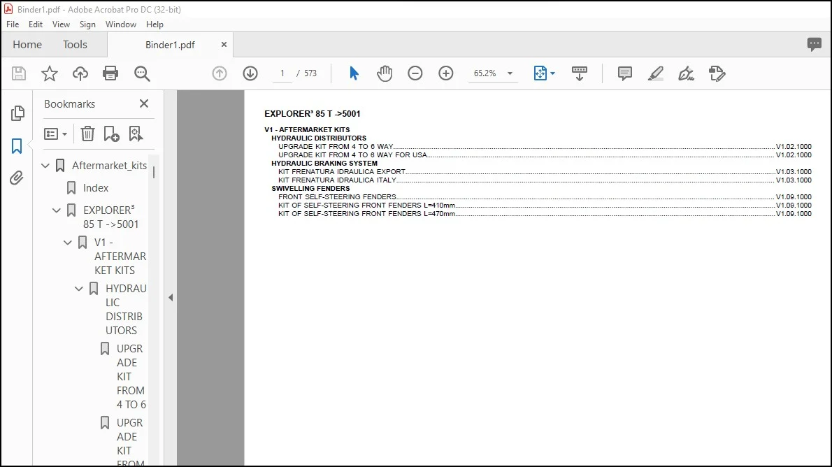Screen dimensions: 832x467
Task: Open the Window menu
Action: pos(120,24)
